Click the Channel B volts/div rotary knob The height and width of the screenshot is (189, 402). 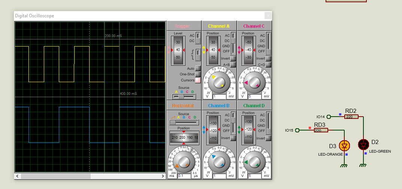pyautogui.click(x=219, y=162)
